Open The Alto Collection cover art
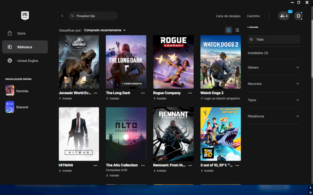Viewport: 313px width, 195px height. click(126, 134)
